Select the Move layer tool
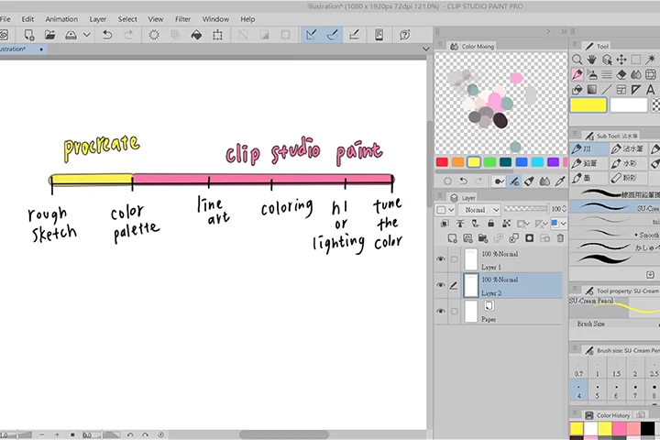Screen dimensions: 660x440 (x=621, y=60)
